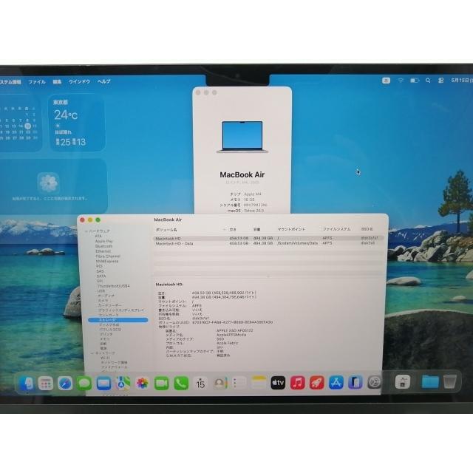The width and height of the screenshot is (473, 473).
Task: Select the Macintosh HD - Data row
Action: tap(268, 243)
